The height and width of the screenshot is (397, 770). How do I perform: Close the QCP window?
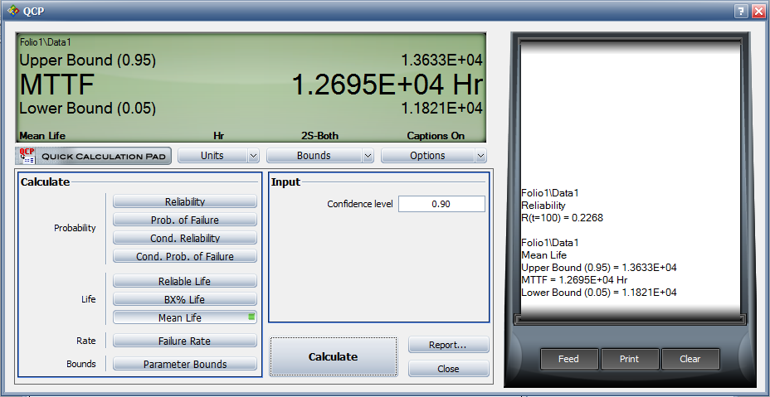click(x=758, y=12)
